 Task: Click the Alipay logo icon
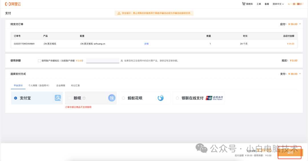tap(58, 98)
